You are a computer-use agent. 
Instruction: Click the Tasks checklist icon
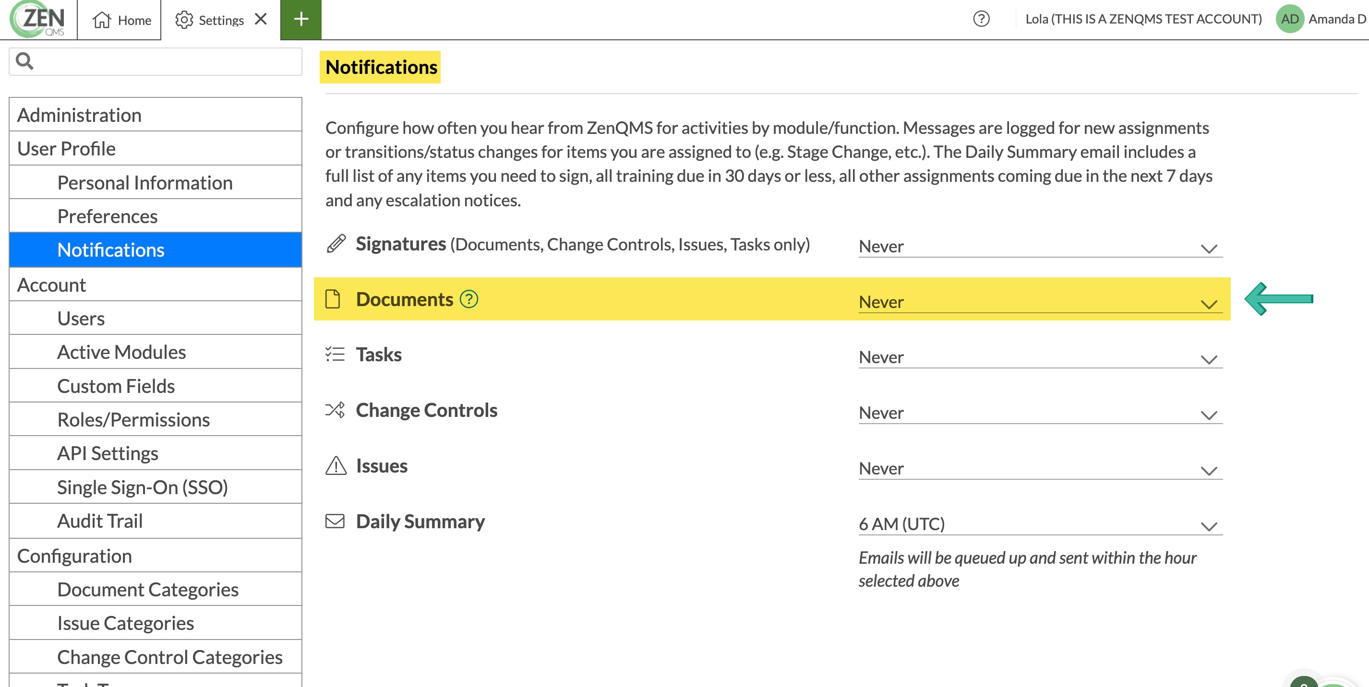(x=335, y=355)
